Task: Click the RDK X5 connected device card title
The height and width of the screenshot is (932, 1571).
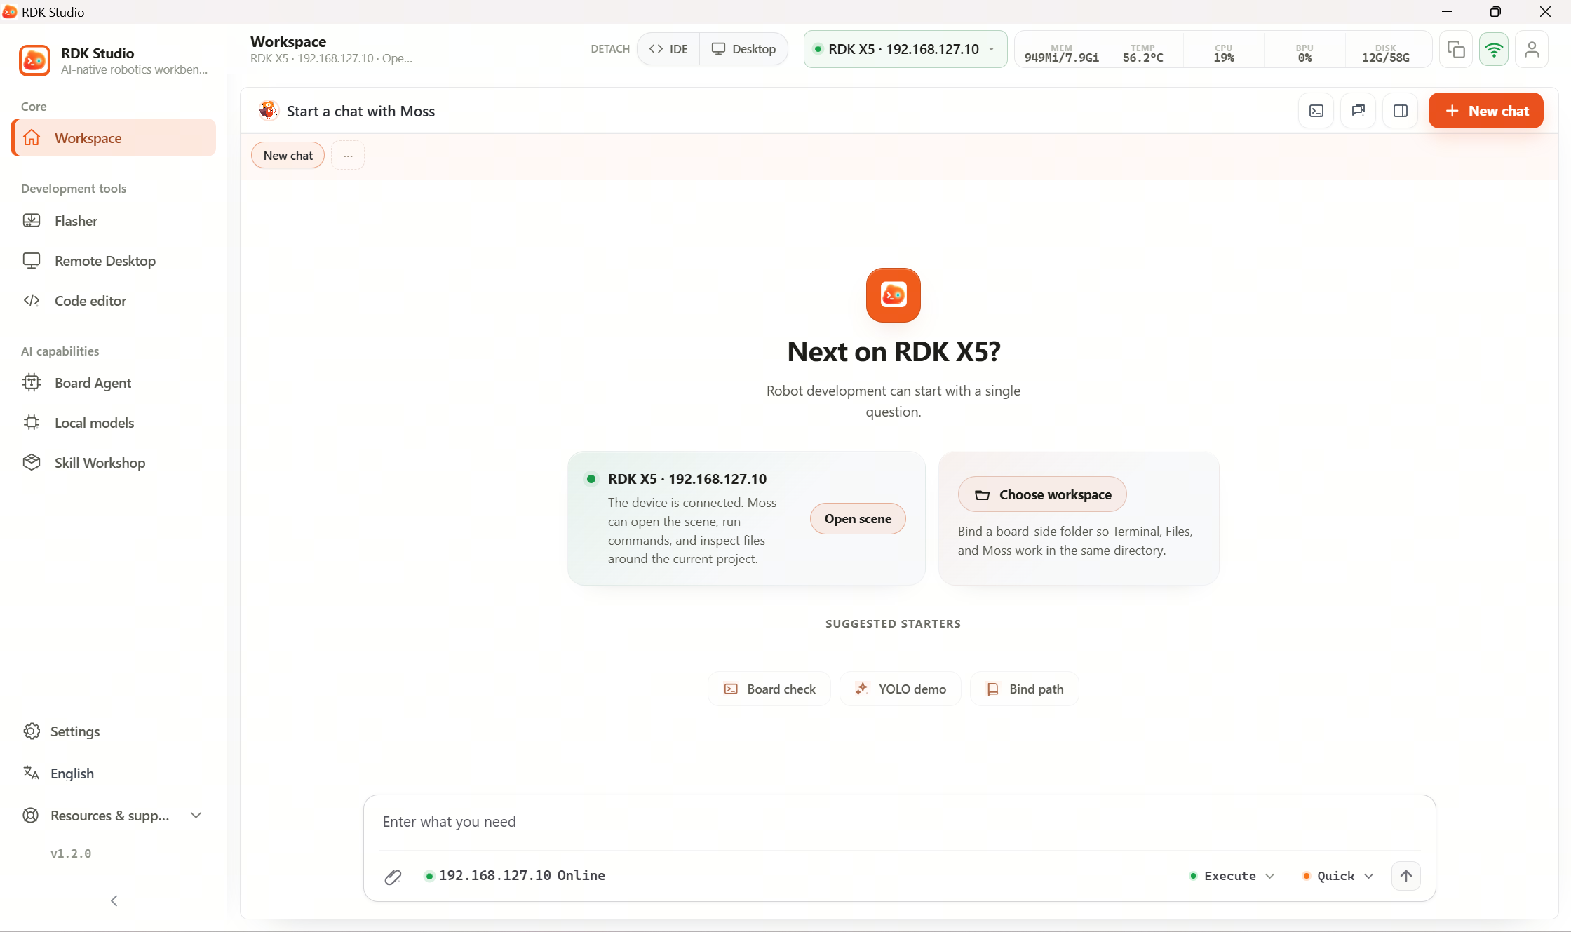Action: 687,479
